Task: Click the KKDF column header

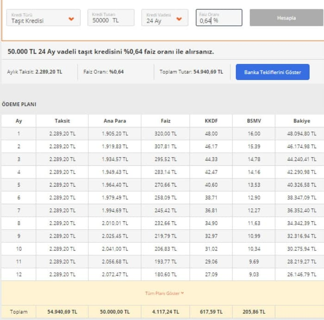Action: coord(211,121)
